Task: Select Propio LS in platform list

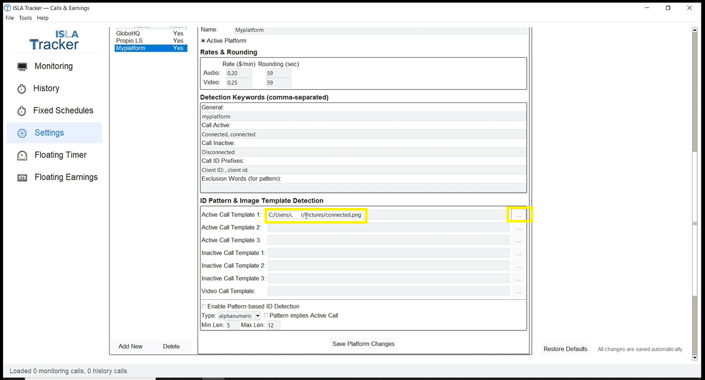Action: pos(129,40)
